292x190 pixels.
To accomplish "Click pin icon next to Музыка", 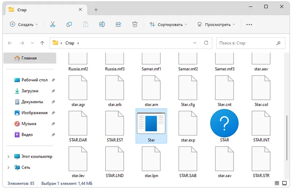I will pyautogui.click(x=53, y=124).
